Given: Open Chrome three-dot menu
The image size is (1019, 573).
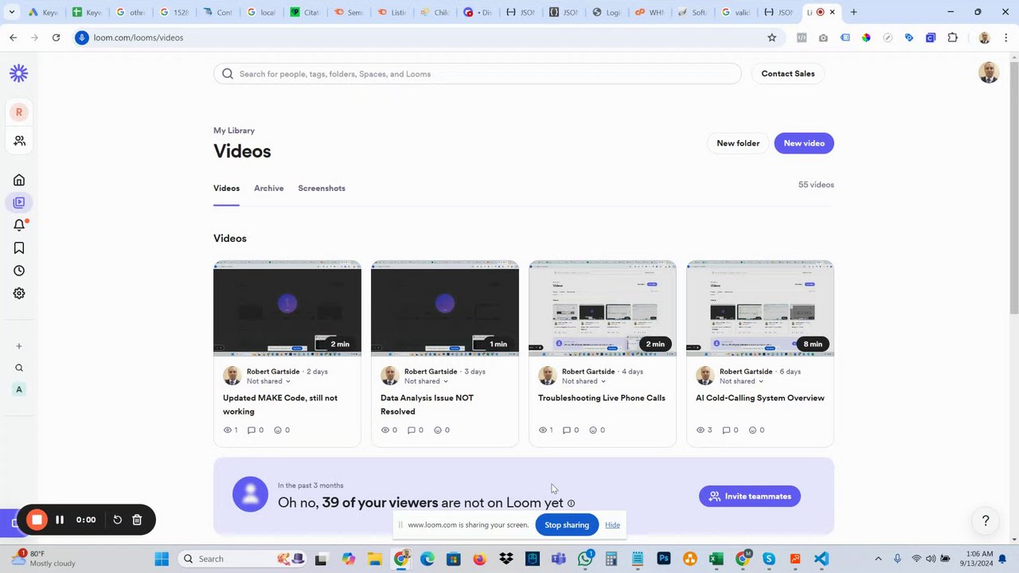Looking at the screenshot, I should (x=1006, y=37).
